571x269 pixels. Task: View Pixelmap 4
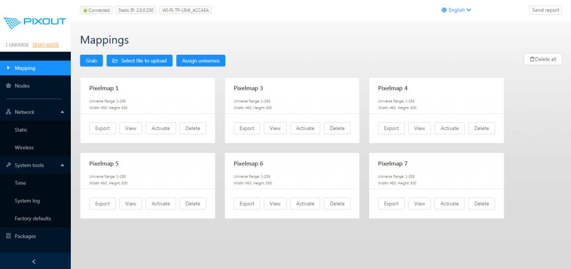(x=419, y=128)
